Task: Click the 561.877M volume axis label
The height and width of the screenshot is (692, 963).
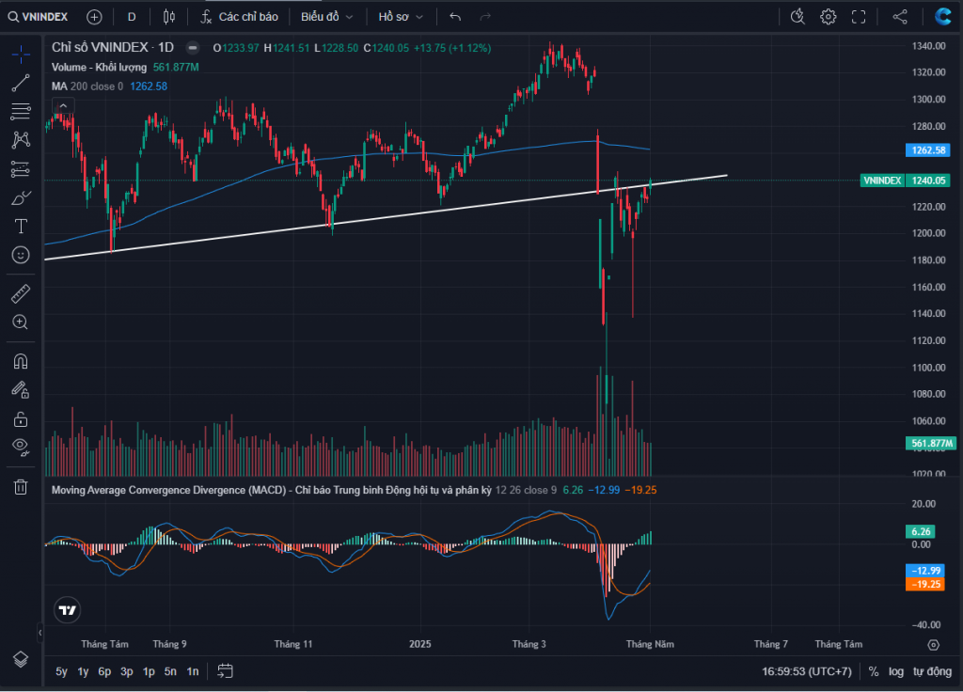Action: [931, 443]
